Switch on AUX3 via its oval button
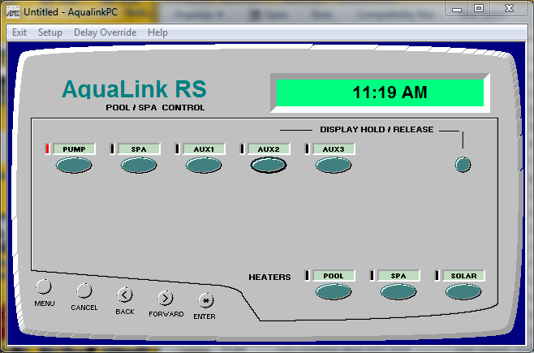The width and height of the screenshot is (534, 353). [334, 166]
